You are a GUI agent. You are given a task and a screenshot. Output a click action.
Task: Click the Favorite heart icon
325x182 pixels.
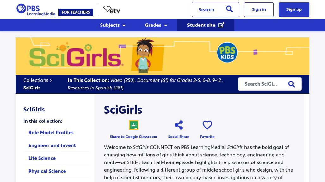pyautogui.click(x=207, y=125)
